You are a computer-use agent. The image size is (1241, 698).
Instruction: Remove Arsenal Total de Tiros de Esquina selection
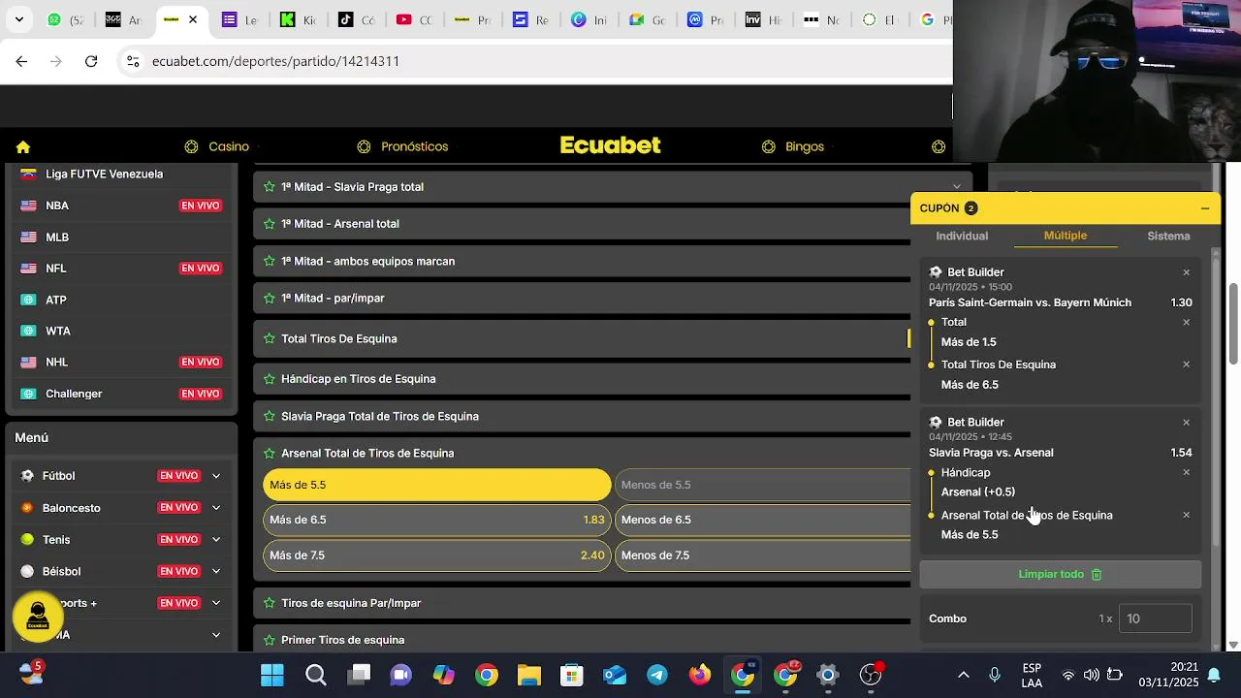[1186, 516]
